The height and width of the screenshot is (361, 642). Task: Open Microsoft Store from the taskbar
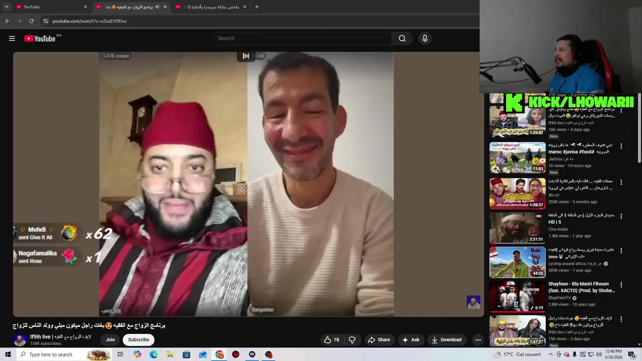[x=187, y=354]
